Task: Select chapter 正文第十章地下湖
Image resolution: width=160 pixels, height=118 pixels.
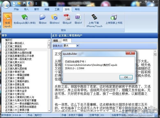Action: tap(15, 72)
